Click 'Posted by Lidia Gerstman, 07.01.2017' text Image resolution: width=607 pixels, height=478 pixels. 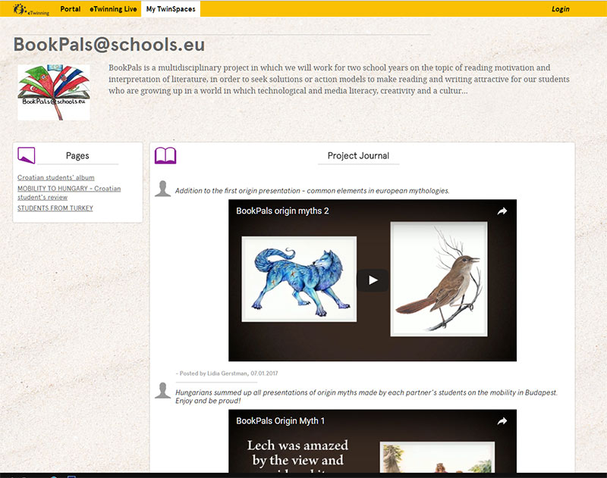(227, 373)
